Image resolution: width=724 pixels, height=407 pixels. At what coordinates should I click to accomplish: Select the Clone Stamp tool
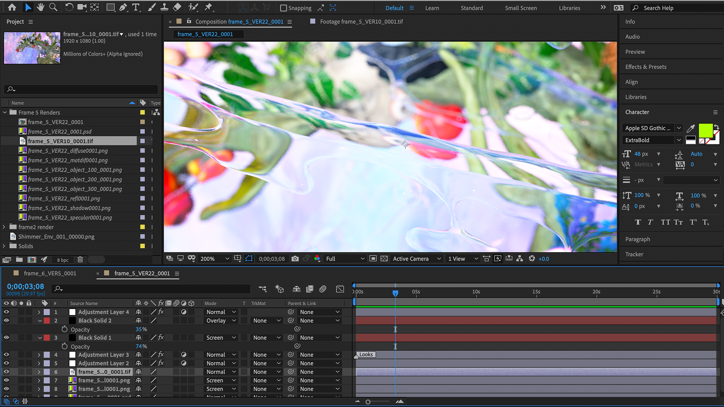tap(164, 7)
